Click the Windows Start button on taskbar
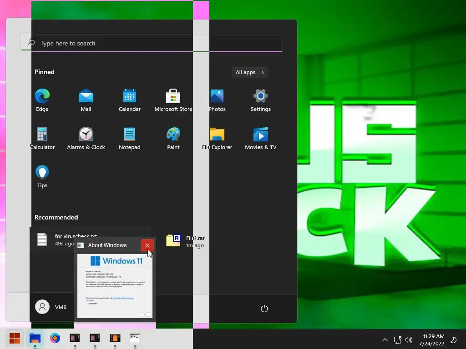This screenshot has height=349, width=466. [15, 338]
